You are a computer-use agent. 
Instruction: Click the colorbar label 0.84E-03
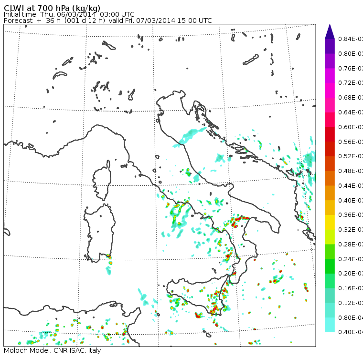click(351, 39)
